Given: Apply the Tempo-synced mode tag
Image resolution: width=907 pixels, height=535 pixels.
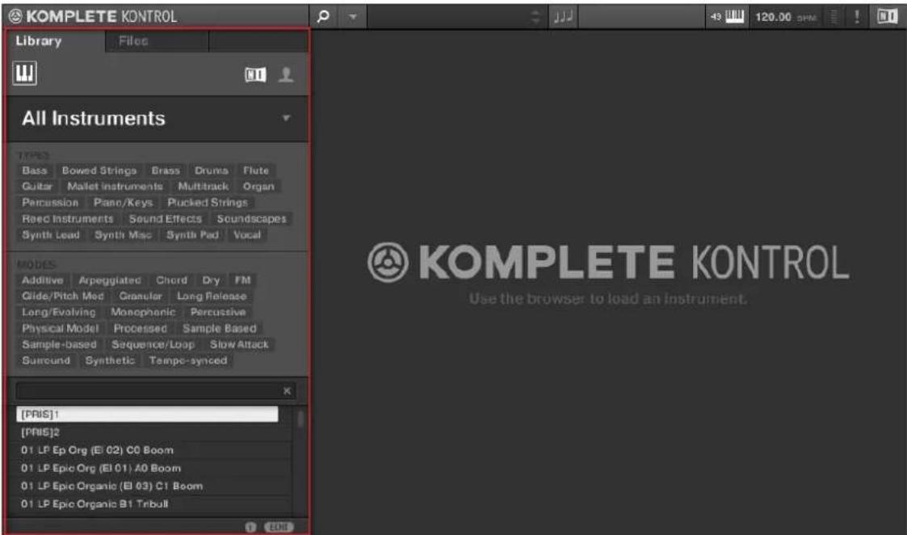Looking at the screenshot, I should click(188, 360).
